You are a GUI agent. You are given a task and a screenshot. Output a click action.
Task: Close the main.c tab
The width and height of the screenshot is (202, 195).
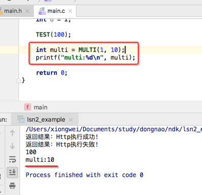[70, 11]
